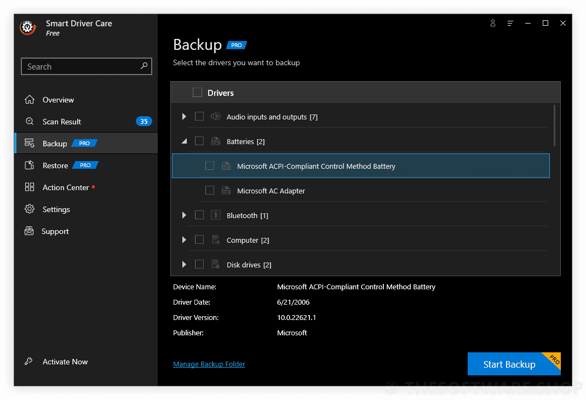Click into the Search field
This screenshot has height=400, width=586.
(x=87, y=66)
